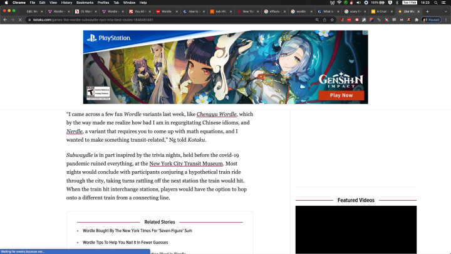The height and width of the screenshot is (254, 451).
Task: Switch to the 'What is' tab
Action: [x=328, y=11]
